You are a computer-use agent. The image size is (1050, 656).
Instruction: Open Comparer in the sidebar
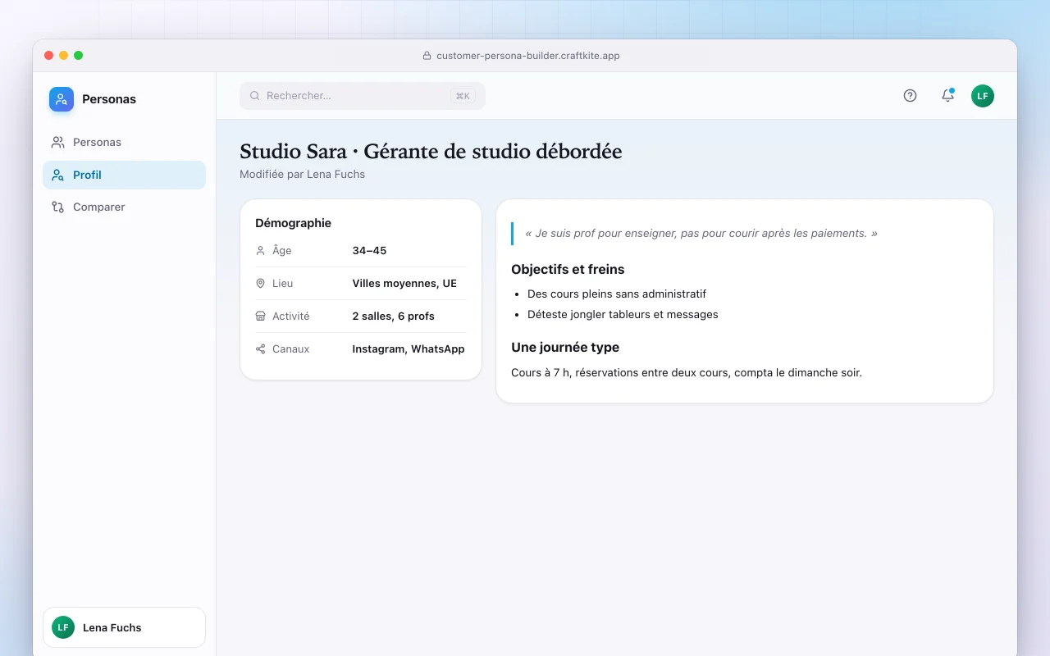pos(124,207)
